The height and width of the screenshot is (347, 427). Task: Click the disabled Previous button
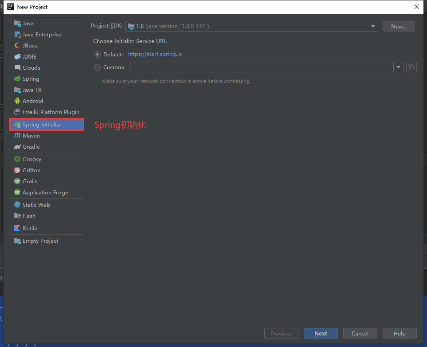[x=281, y=333]
